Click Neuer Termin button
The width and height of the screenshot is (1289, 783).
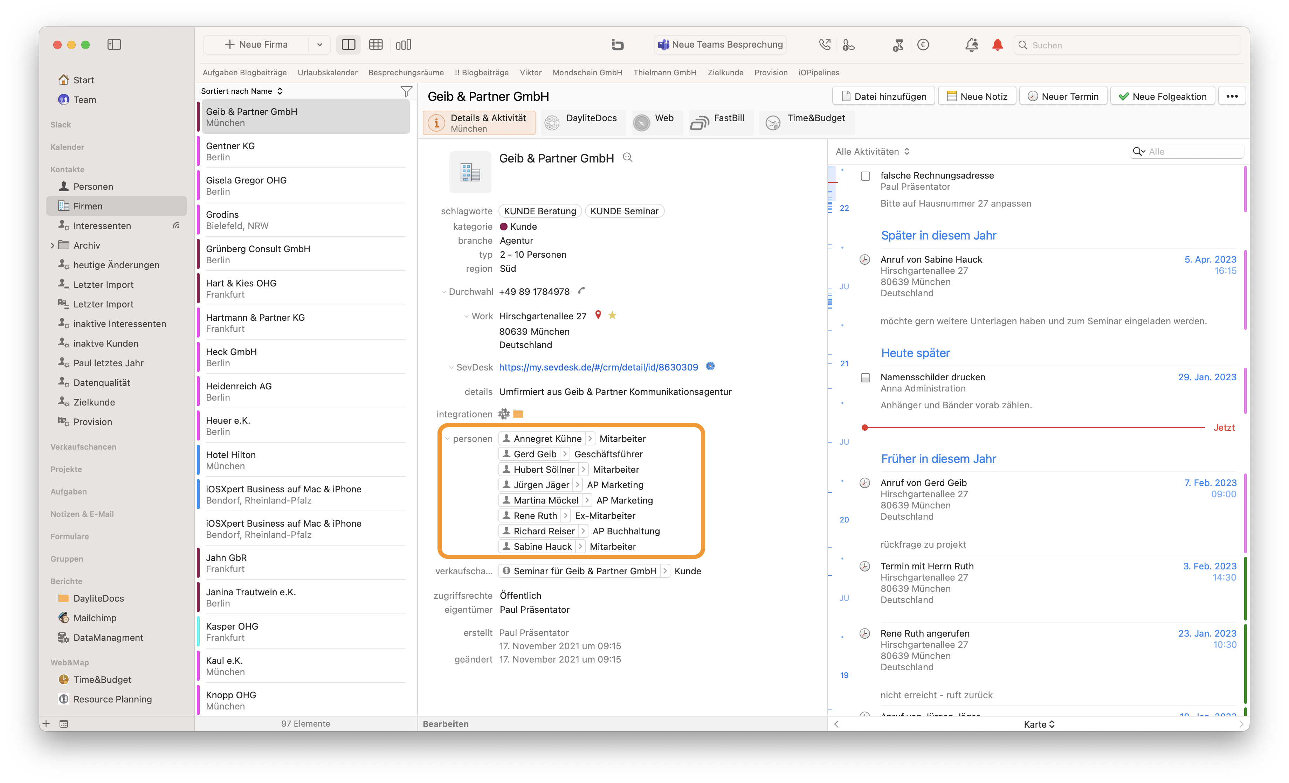point(1063,96)
